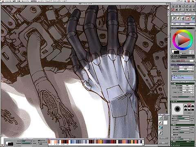This screenshot has width=196, height=147.
Task: Expand the collapsed 角度 section at panel bottom
Action: point(183,142)
